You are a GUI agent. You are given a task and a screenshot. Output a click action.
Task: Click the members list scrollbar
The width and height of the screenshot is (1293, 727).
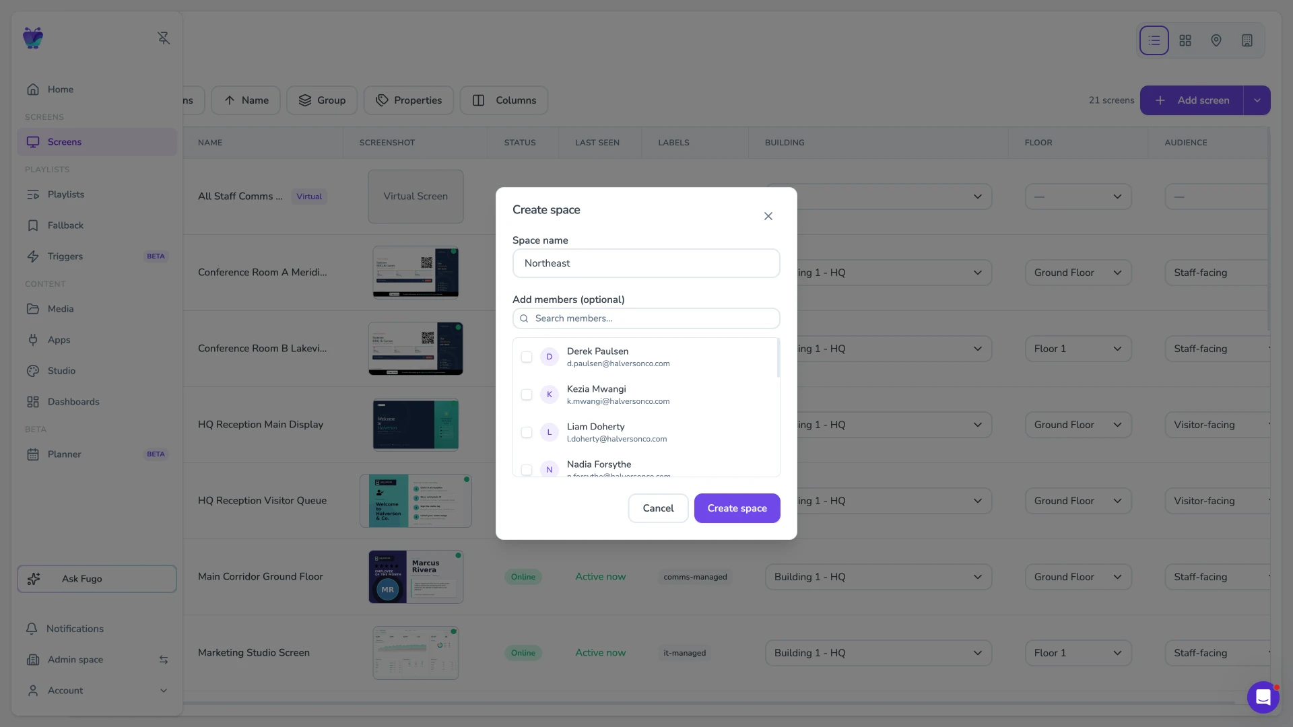(778, 358)
